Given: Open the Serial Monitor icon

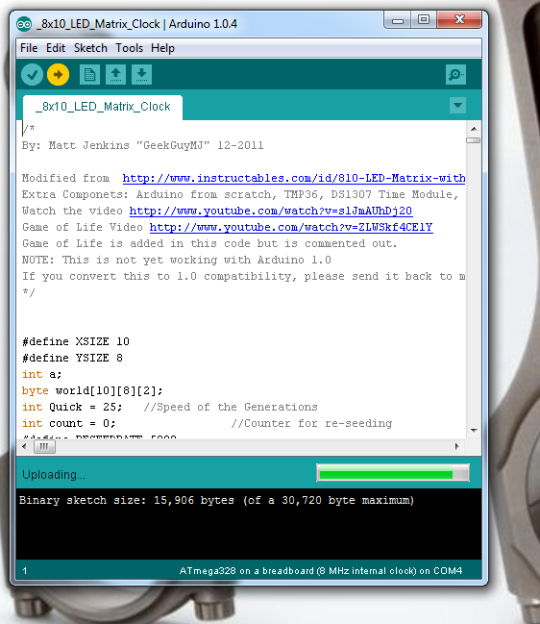Looking at the screenshot, I should point(455,74).
